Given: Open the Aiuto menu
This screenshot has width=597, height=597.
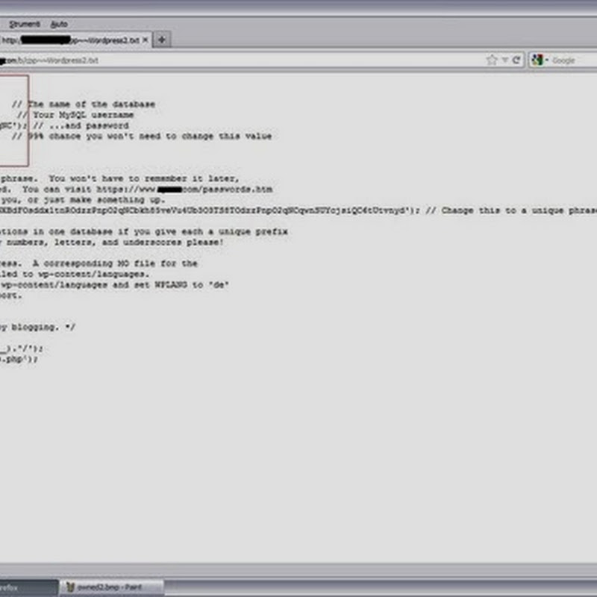Looking at the screenshot, I should (x=59, y=24).
